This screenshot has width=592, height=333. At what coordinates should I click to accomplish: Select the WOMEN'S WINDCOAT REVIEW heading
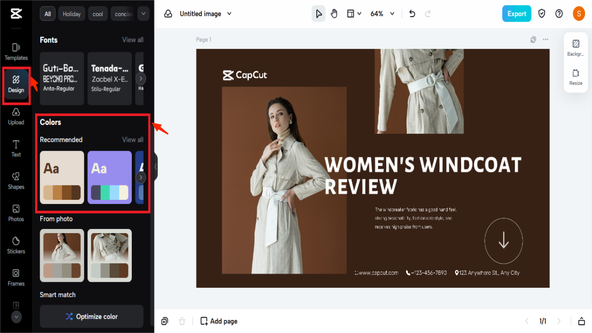[423, 176]
